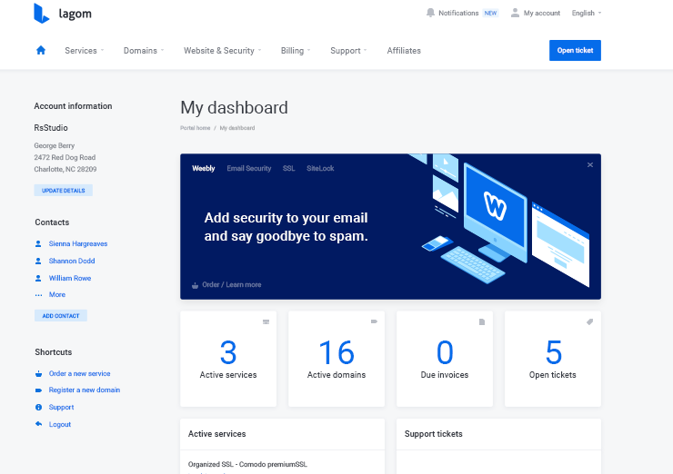Click the Logout shortcut link
Image resolution: width=673 pixels, height=474 pixels.
click(60, 424)
